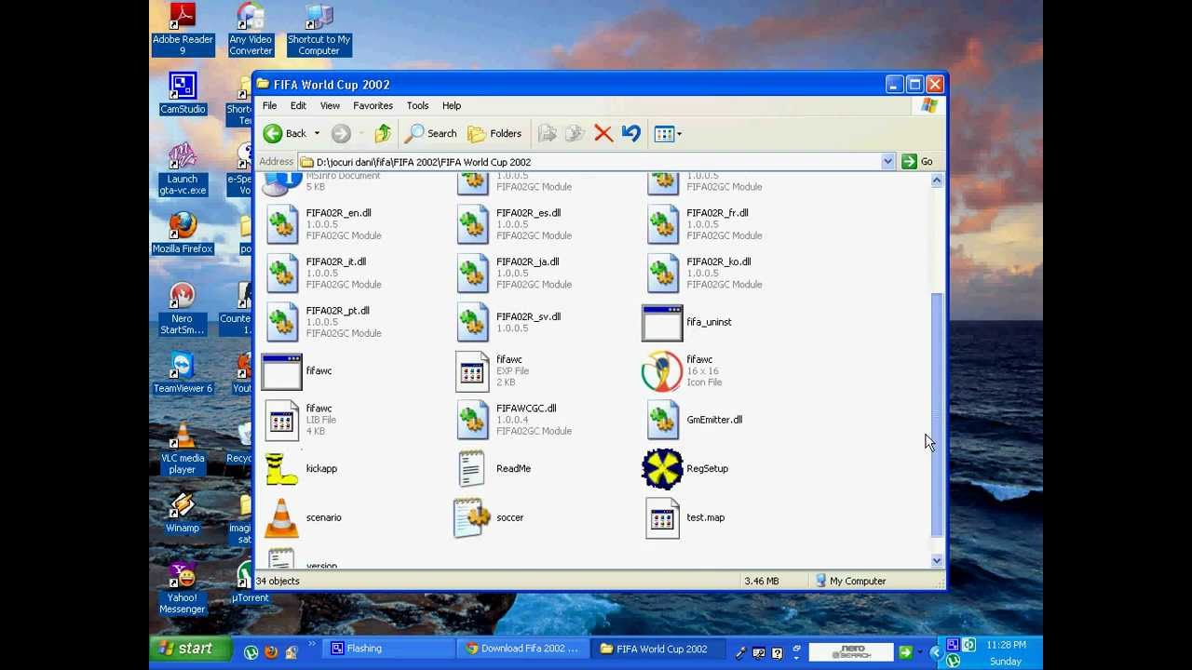
Task: Select the fifawc application with blank window icon
Action: pyautogui.click(x=298, y=371)
